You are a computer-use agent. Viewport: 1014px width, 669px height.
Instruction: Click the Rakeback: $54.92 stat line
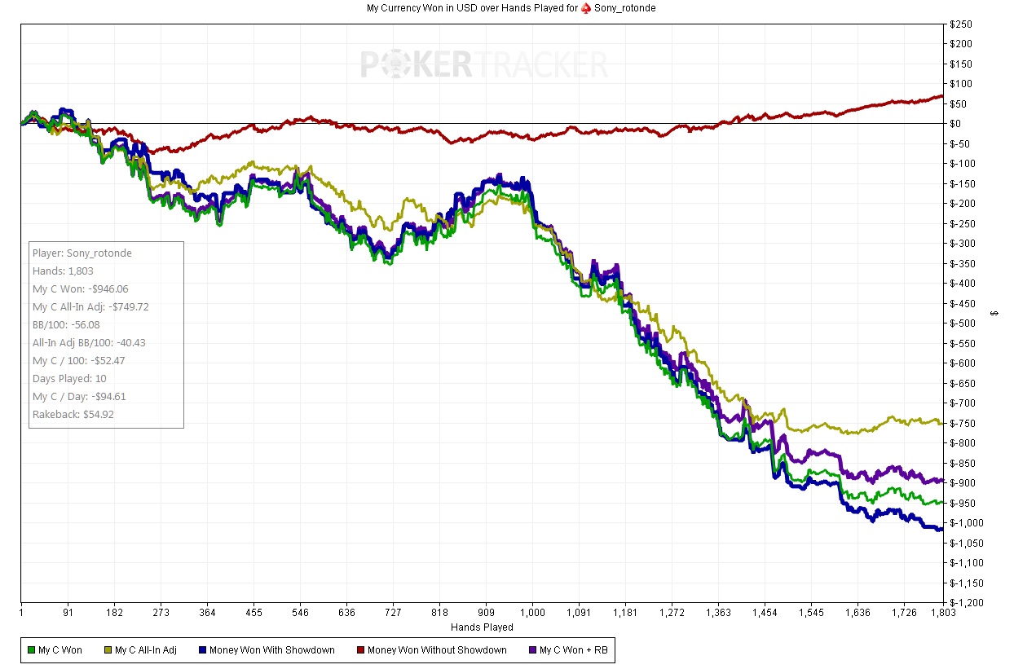(x=73, y=415)
